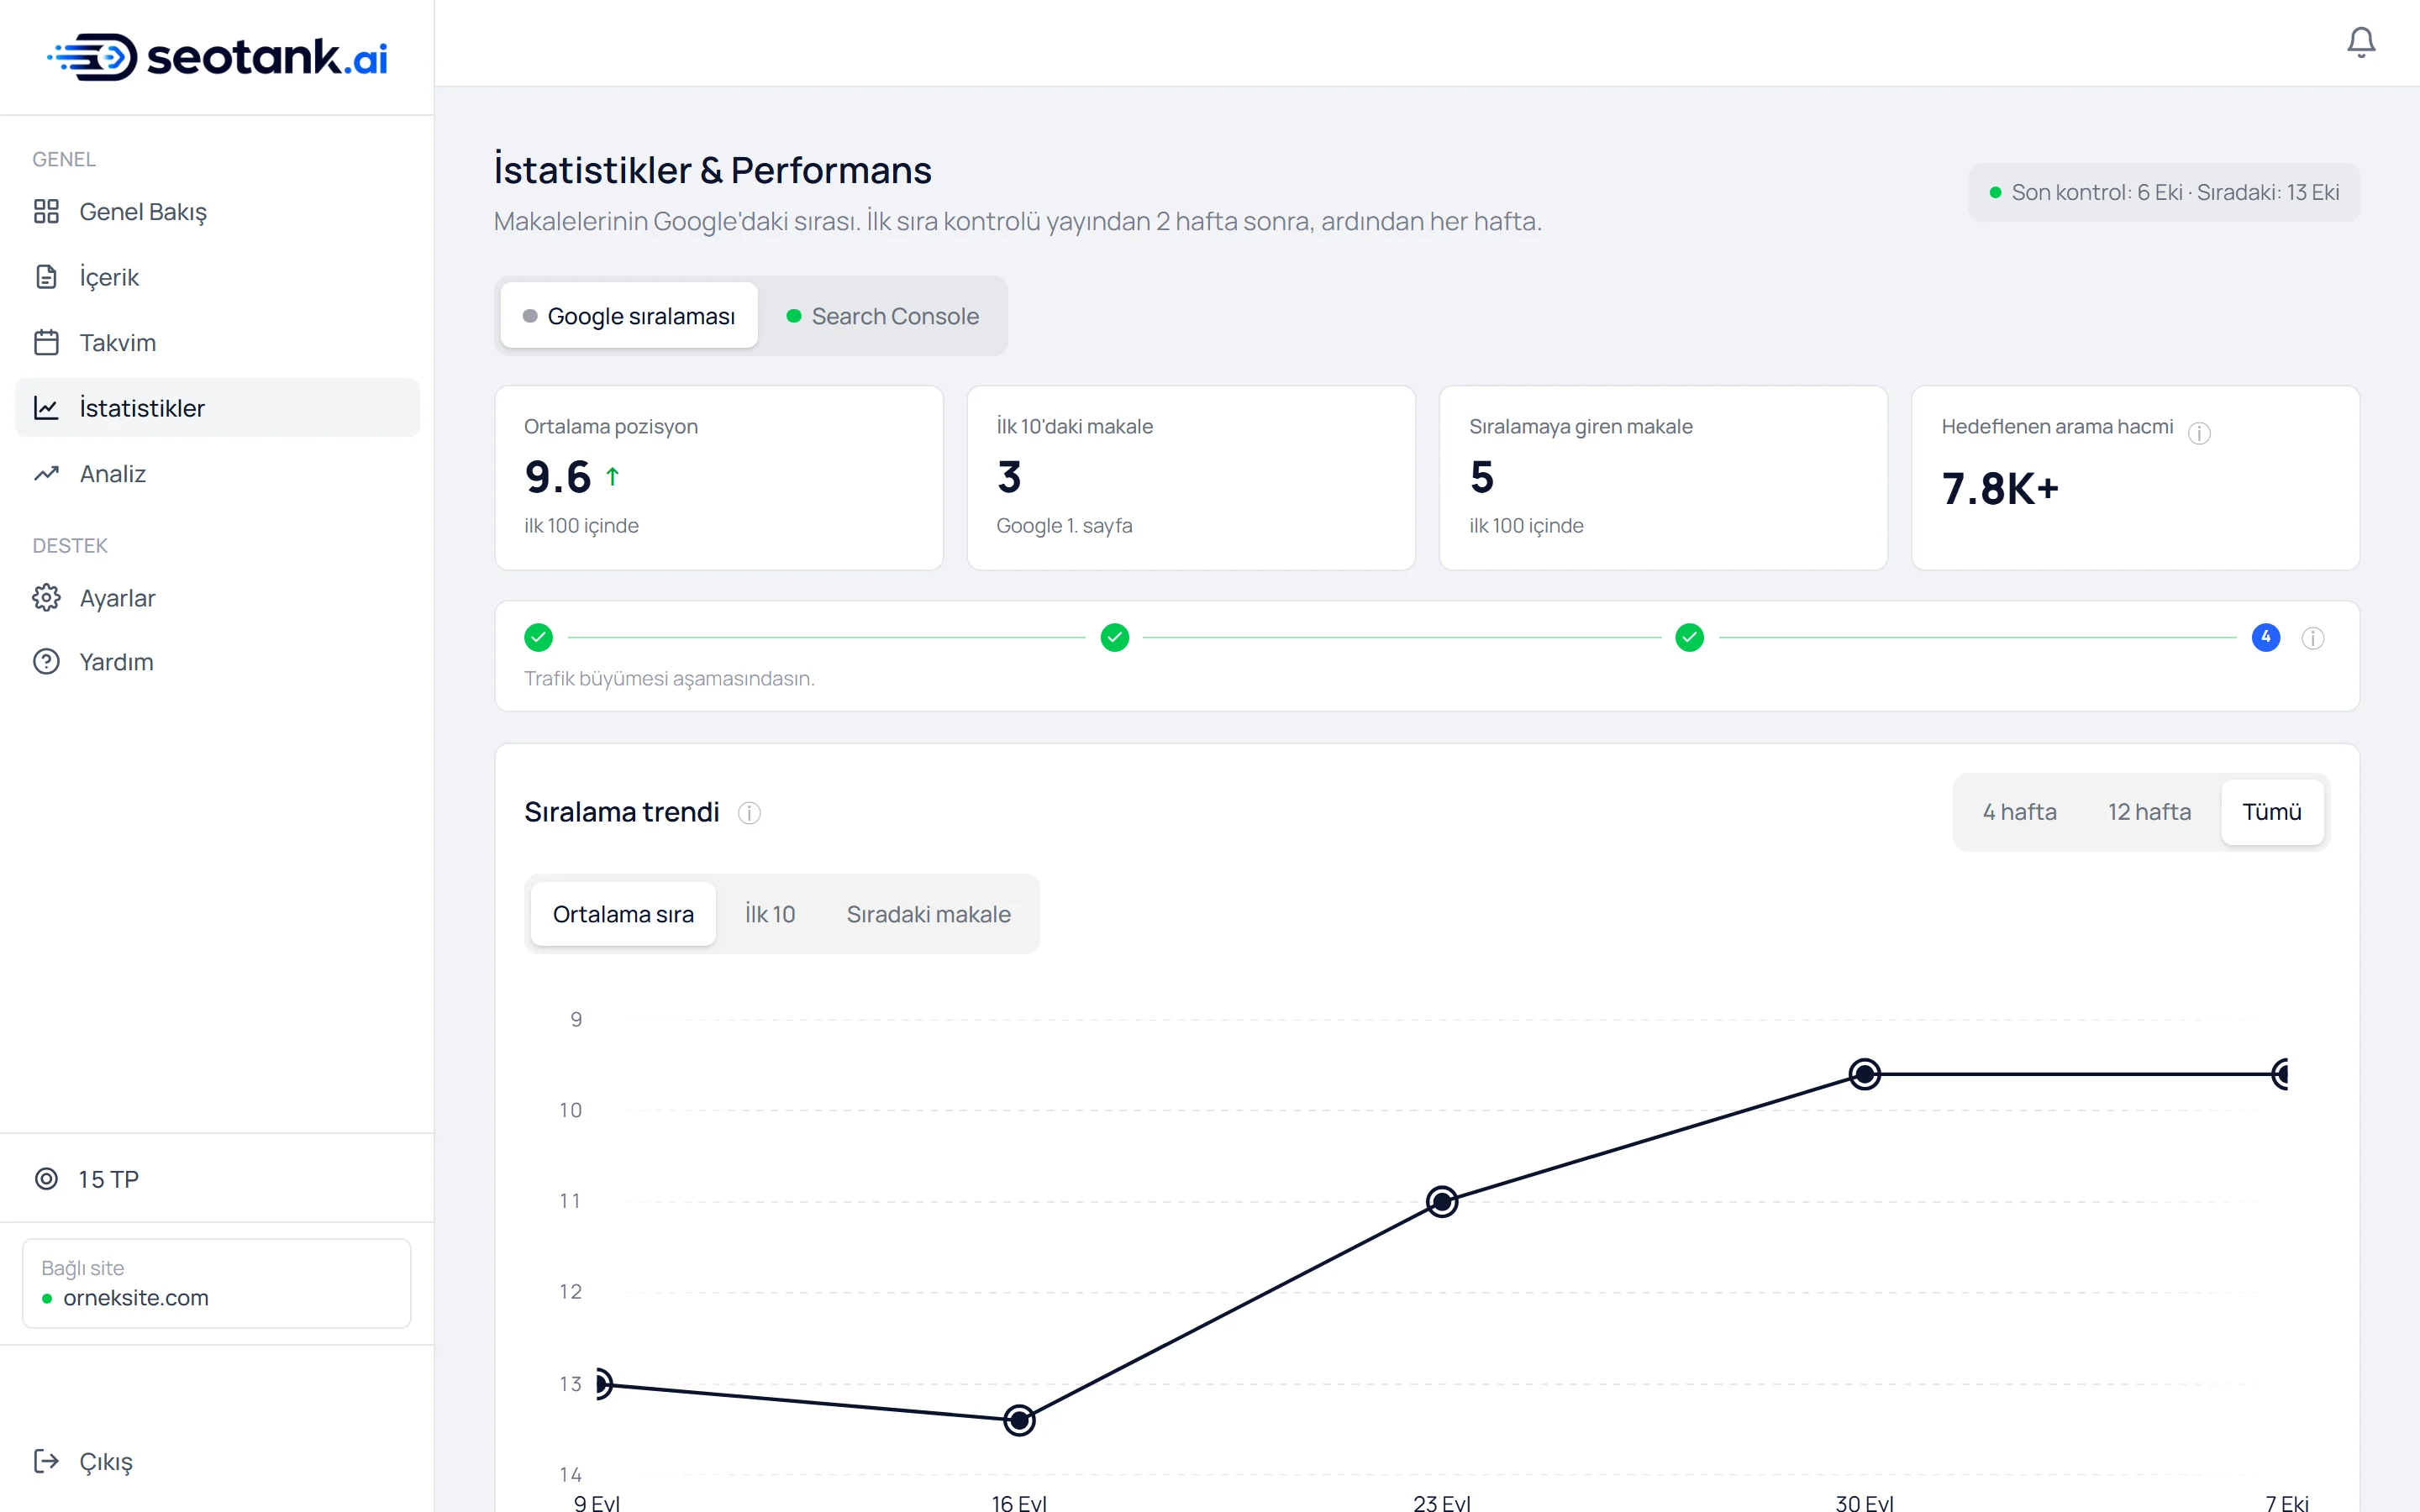Click first green check progress step
The height and width of the screenshot is (1512, 2420).
539,637
